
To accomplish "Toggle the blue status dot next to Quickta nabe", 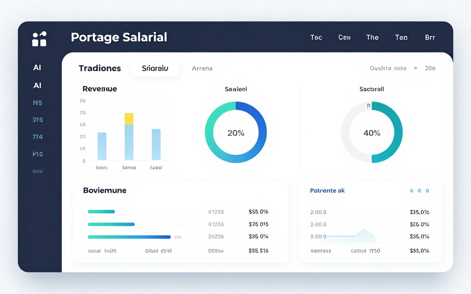I will tap(415, 68).
